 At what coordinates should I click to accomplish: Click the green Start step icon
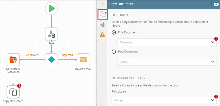(51, 9)
